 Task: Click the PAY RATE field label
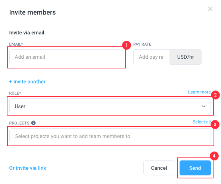pyautogui.click(x=142, y=44)
